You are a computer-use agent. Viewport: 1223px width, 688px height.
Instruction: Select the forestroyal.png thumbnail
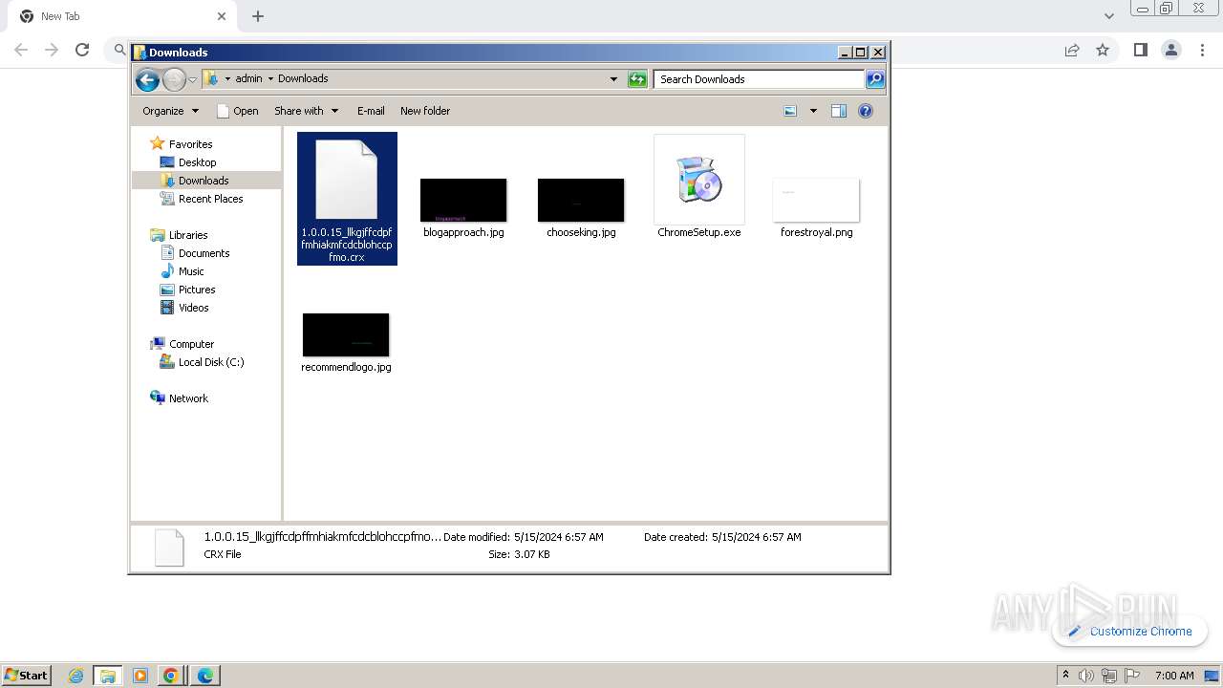816,201
